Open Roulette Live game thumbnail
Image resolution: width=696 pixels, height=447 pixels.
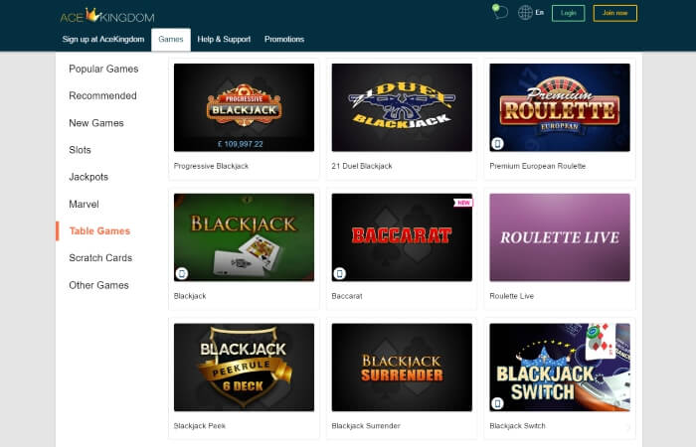(x=559, y=237)
